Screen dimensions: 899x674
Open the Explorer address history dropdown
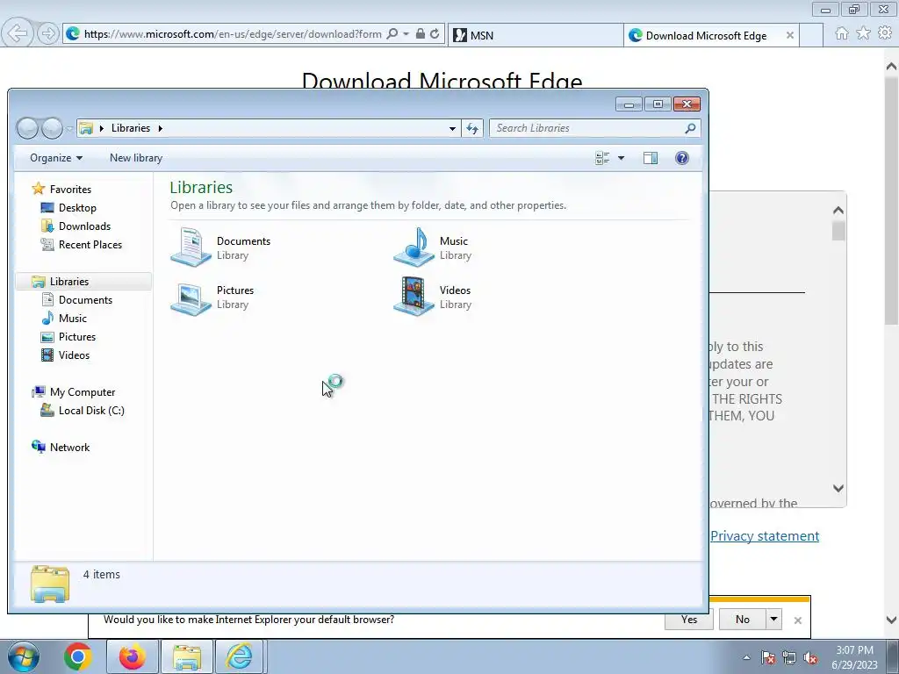452,128
